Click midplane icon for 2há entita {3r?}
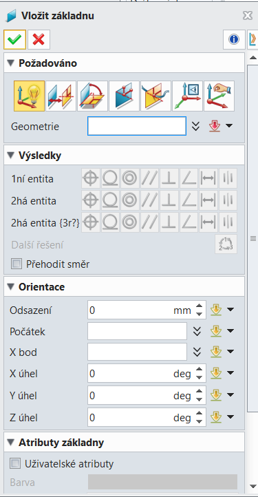The image size is (258, 497). pyautogui.click(x=228, y=222)
